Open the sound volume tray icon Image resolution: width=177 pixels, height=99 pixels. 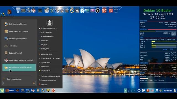coord(161,90)
